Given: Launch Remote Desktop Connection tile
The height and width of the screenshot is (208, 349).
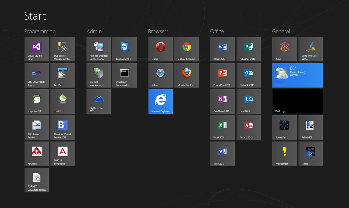Looking at the screenshot, I should [x=98, y=49].
